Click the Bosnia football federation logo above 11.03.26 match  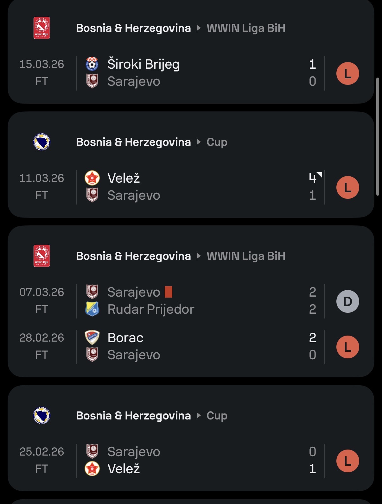[x=42, y=142]
